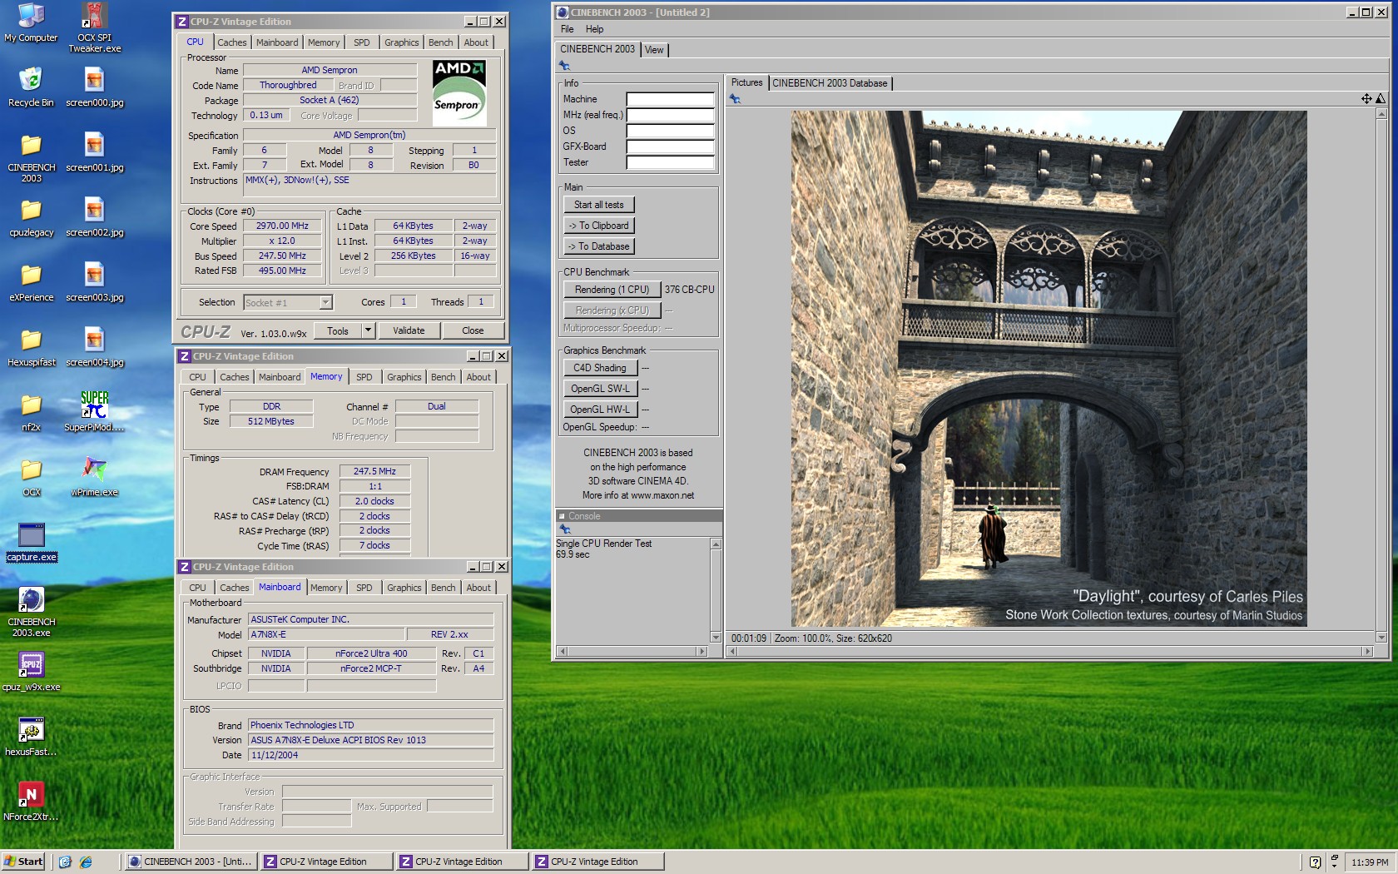Launch cpuz_w9x.exe desktop icon
Viewport: 1398px width, 874px height.
pyautogui.click(x=31, y=672)
